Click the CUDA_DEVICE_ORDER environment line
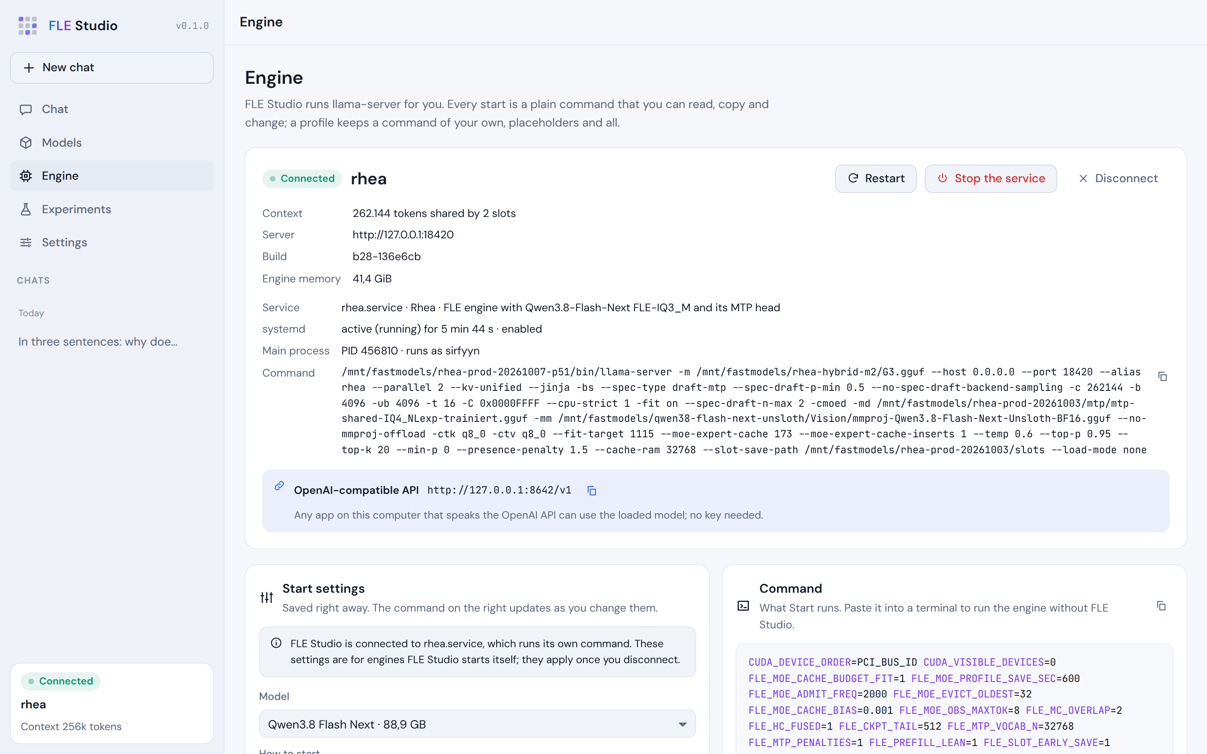This screenshot has height=754, width=1207. click(x=902, y=662)
